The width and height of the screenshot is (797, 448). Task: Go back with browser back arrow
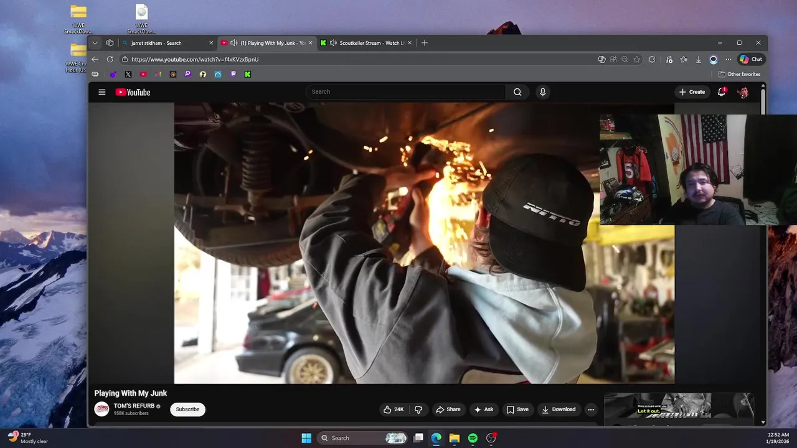point(95,59)
